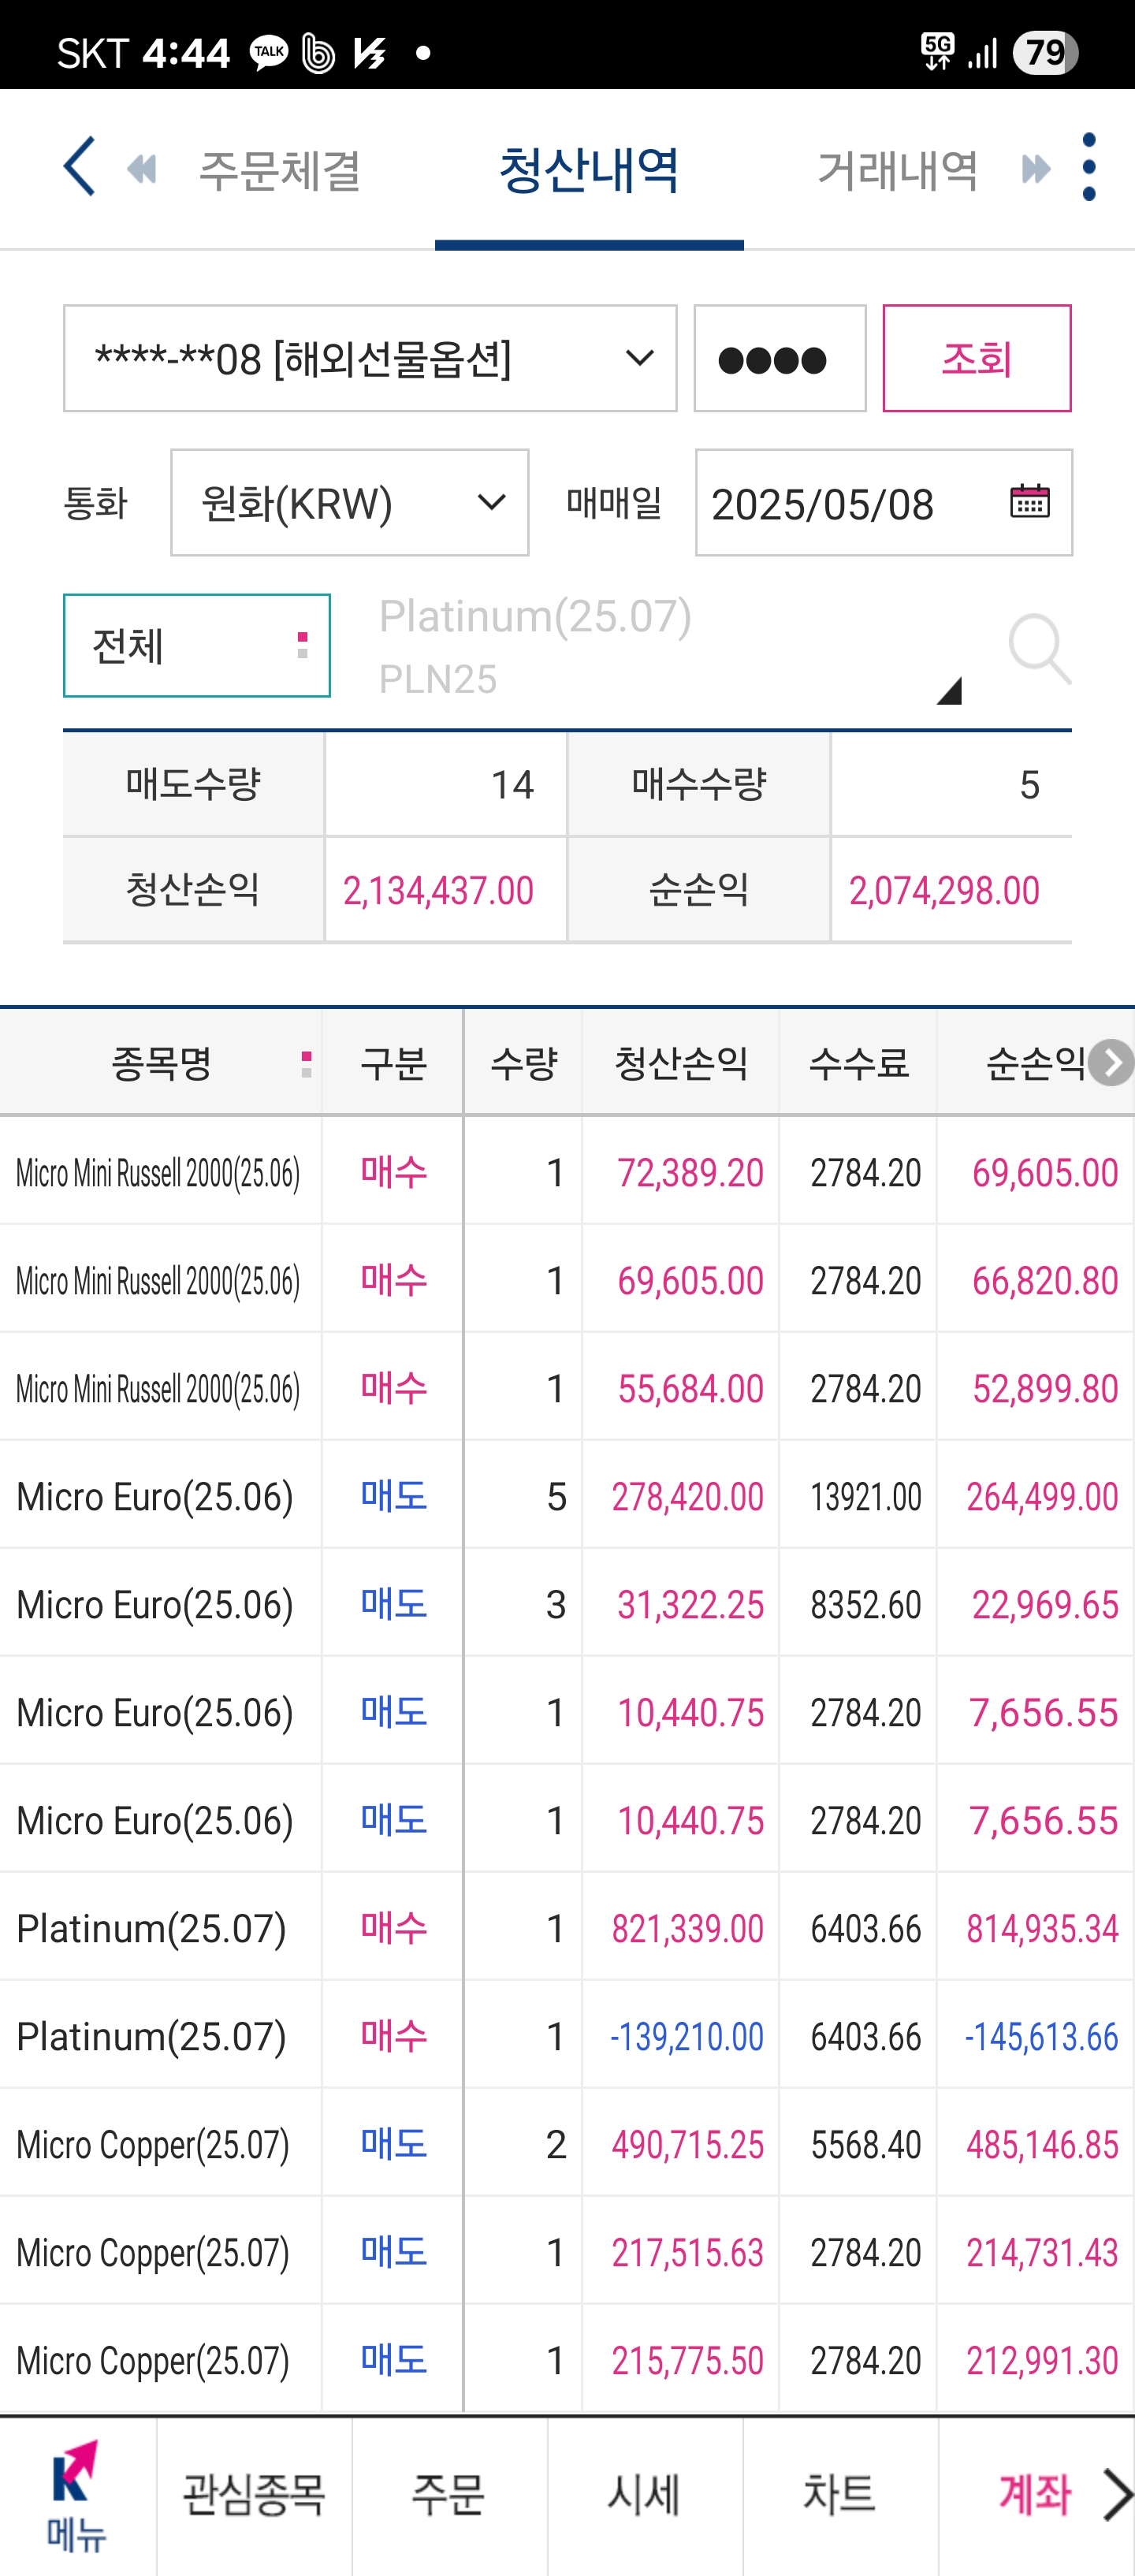Switch to the 거래내역 tab

point(897,169)
